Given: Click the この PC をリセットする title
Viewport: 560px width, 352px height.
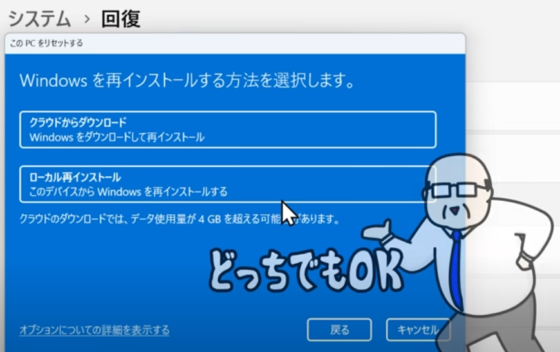Looking at the screenshot, I should [x=46, y=43].
